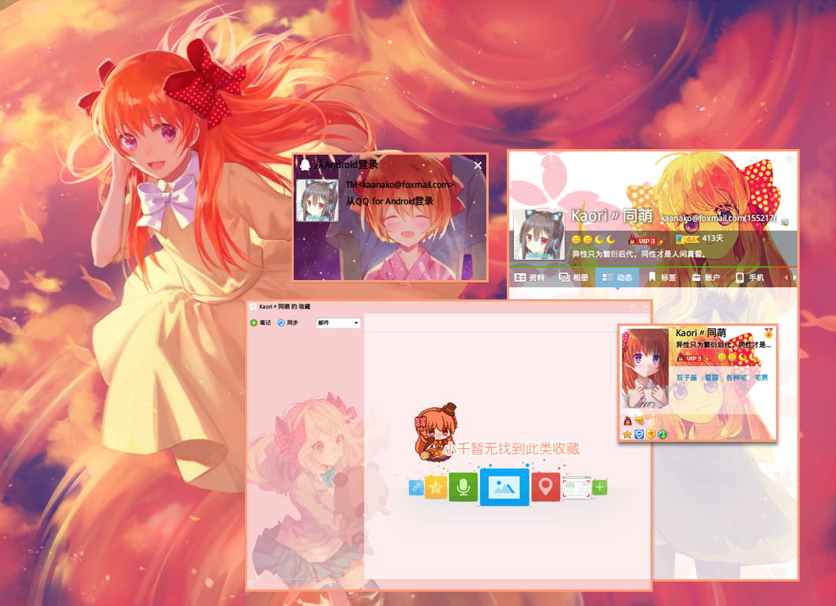Close the profile window
Screen dimensions: 836x606
tap(789, 159)
